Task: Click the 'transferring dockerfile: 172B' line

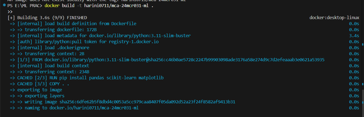Action: point(61,30)
